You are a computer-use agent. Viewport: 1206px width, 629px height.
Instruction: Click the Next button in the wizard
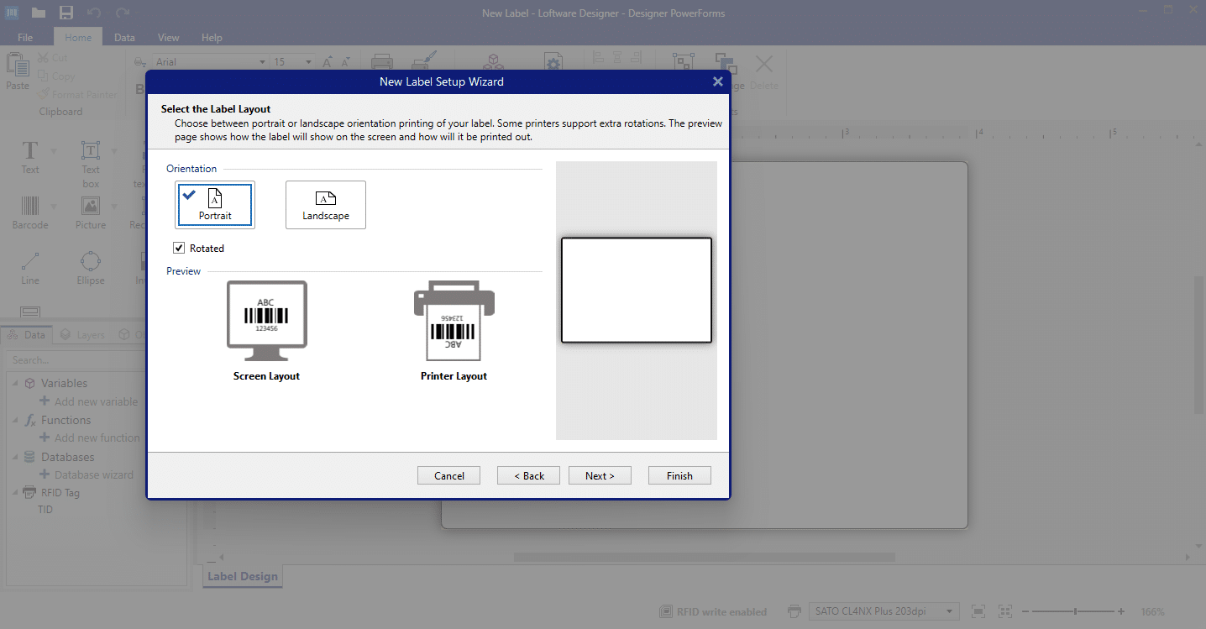(600, 474)
